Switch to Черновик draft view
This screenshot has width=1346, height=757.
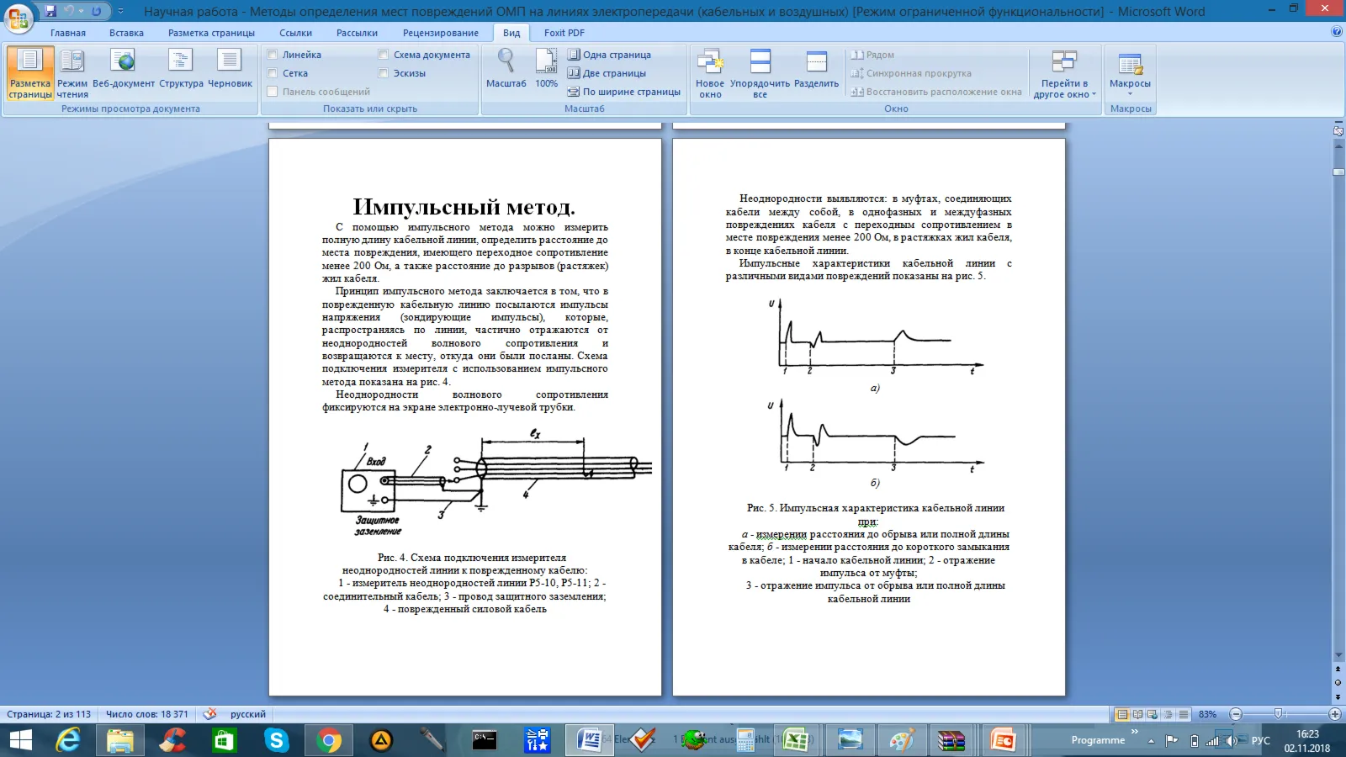(x=230, y=73)
